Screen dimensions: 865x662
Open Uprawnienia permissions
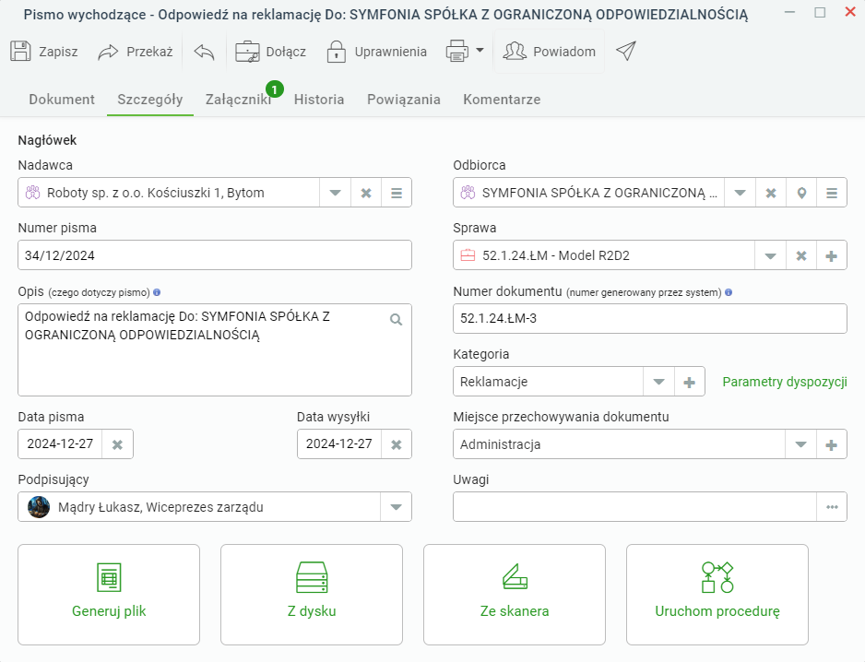click(377, 52)
